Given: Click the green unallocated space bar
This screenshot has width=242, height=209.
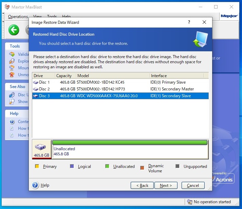Looking at the screenshot, I should pyautogui.click(x=130, y=142).
